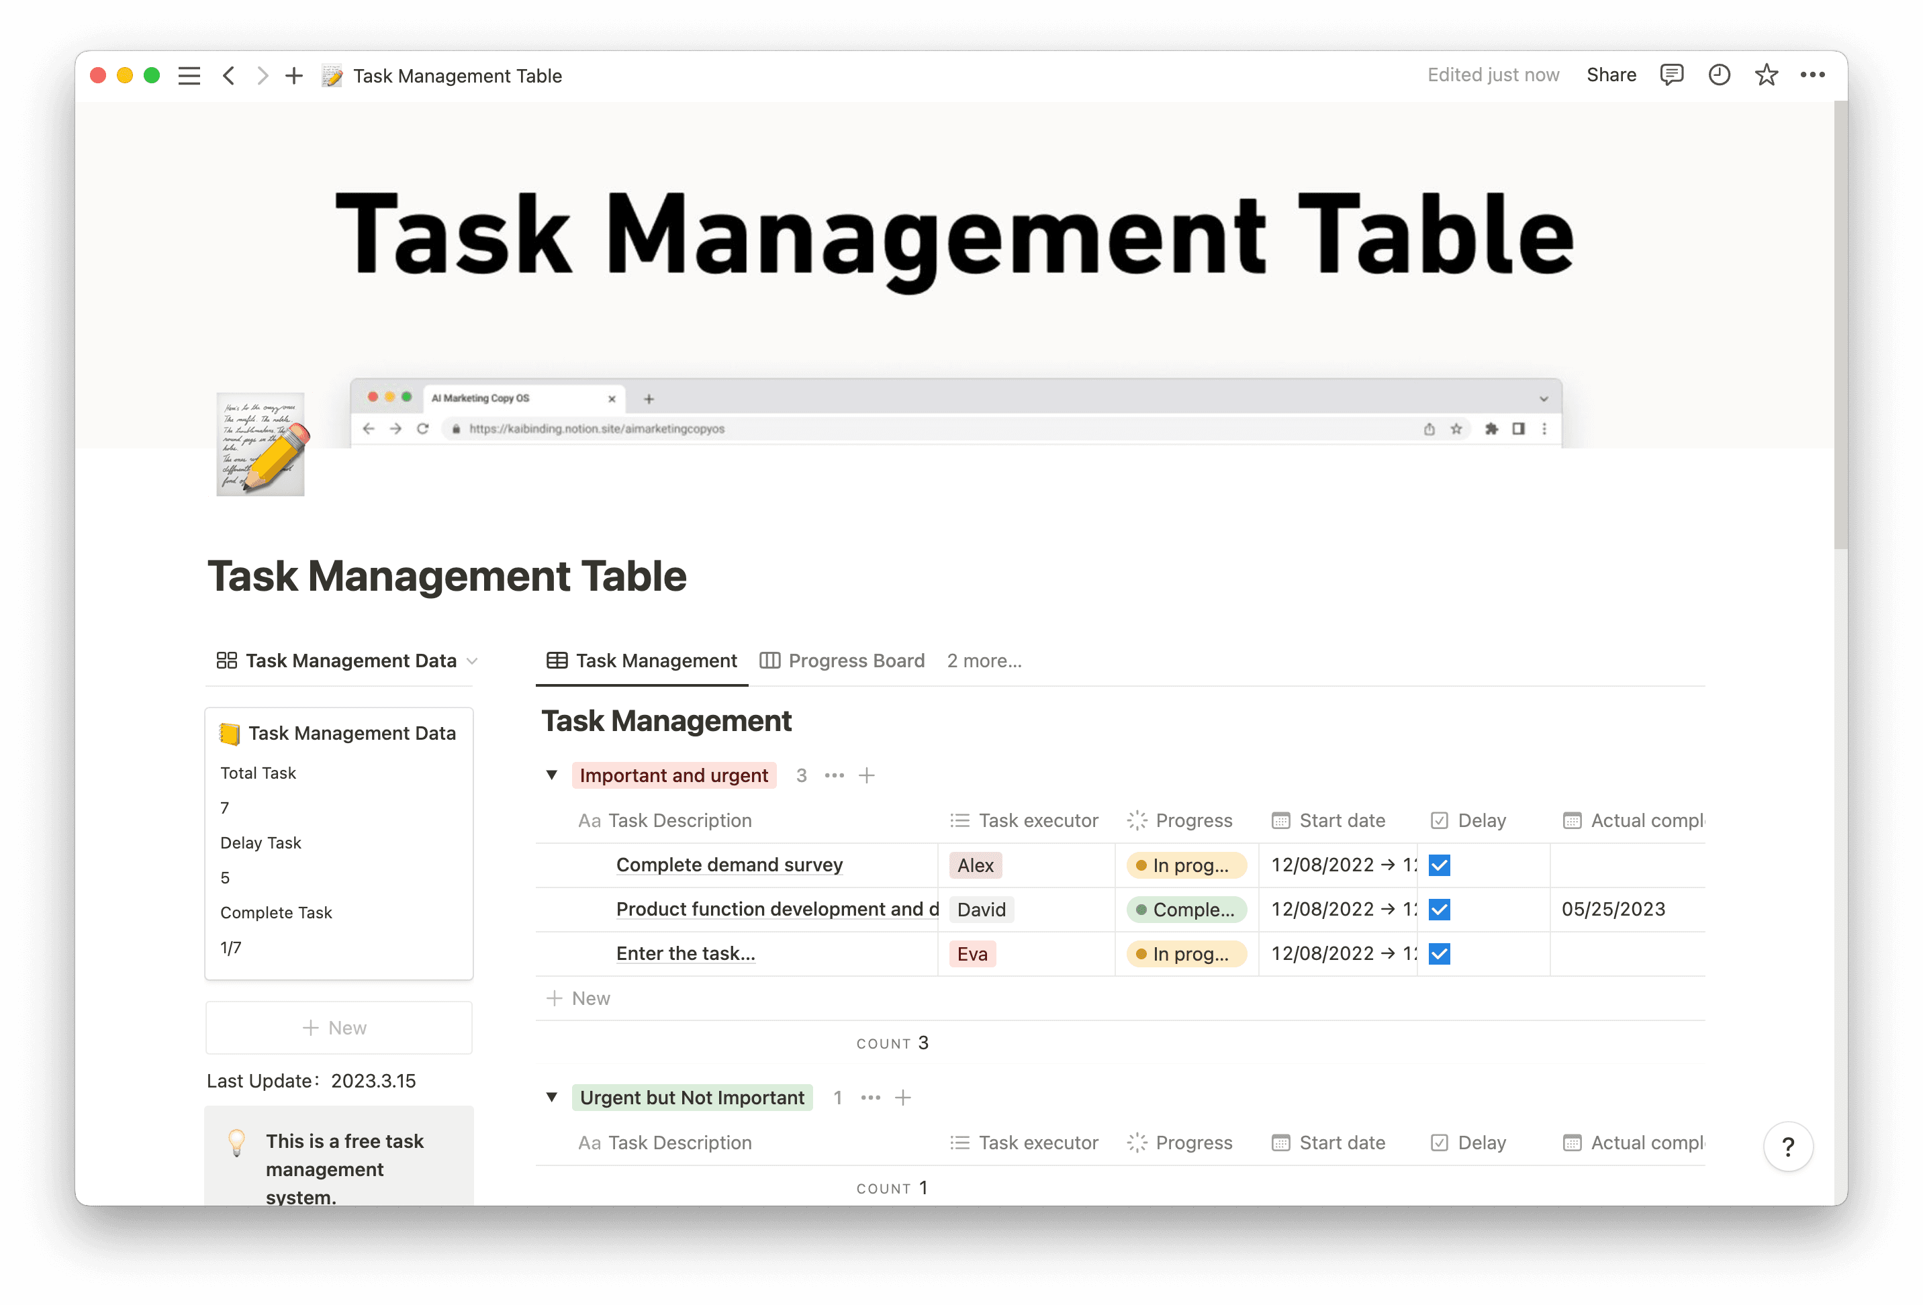Uncheck Delay for Complete demand survey
This screenshot has height=1305, width=1923.
(1440, 865)
